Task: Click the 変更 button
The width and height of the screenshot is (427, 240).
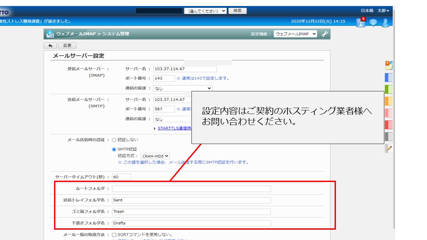Action: 67,46
